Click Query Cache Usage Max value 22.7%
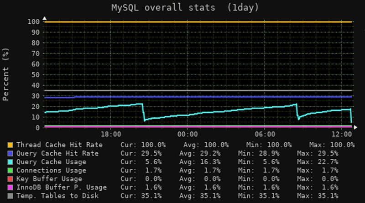 (x=328, y=162)
